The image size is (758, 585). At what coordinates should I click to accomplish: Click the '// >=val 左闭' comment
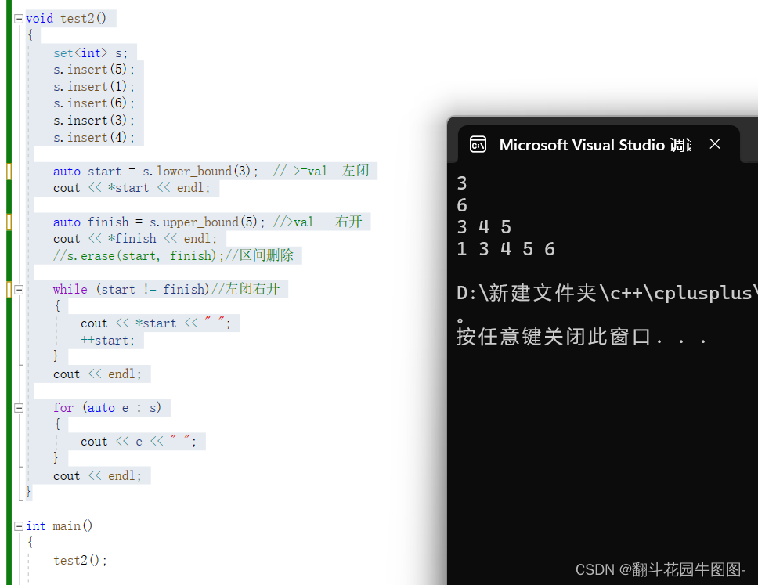coord(321,171)
